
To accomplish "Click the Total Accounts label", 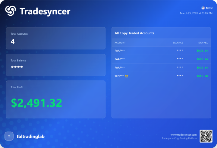I will click(x=19, y=34).
